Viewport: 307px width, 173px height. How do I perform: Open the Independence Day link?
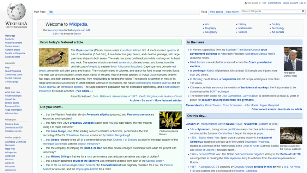(212, 124)
